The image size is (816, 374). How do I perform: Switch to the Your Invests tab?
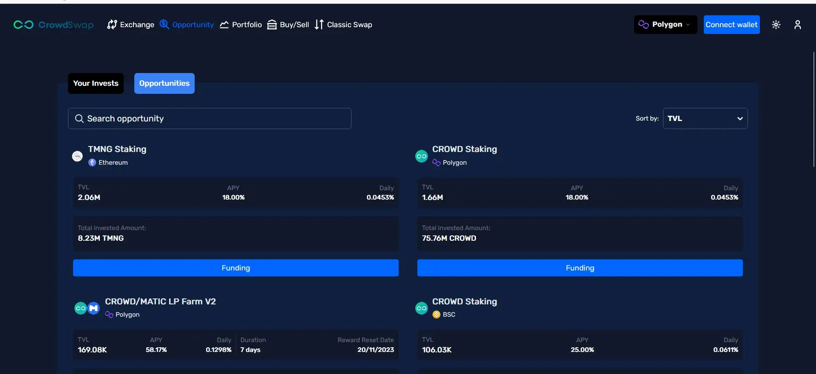(x=96, y=83)
